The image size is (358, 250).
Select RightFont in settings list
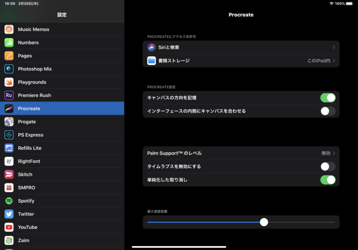[62, 161]
